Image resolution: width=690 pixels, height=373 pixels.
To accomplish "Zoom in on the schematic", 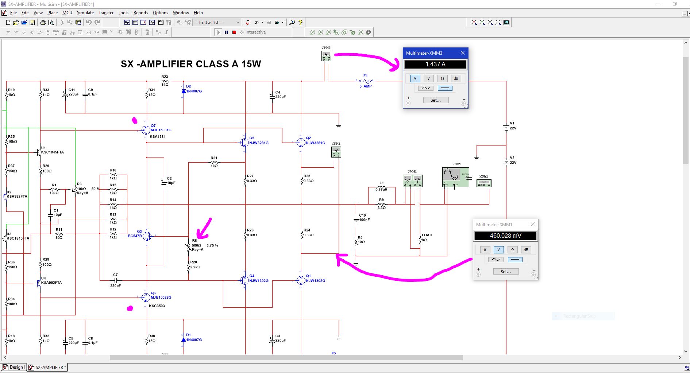I will coord(474,23).
